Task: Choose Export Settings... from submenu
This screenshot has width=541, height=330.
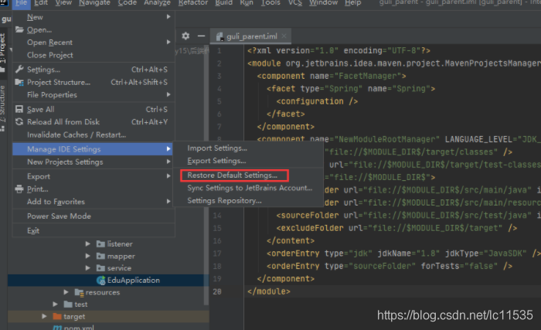Action: pos(216,161)
